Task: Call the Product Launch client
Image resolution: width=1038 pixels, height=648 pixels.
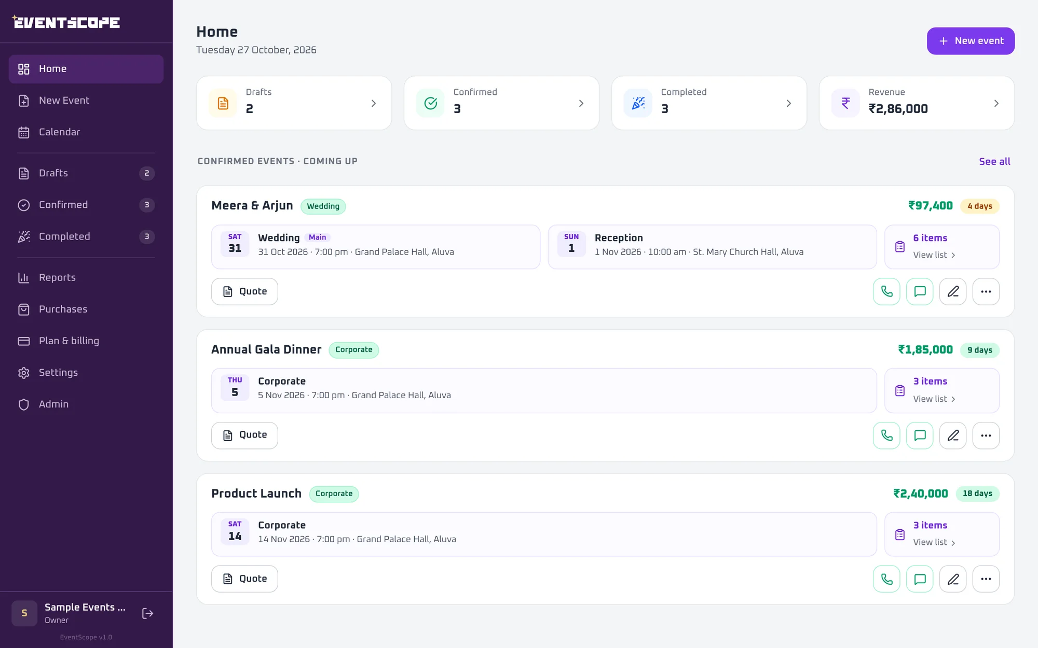Action: click(x=886, y=579)
